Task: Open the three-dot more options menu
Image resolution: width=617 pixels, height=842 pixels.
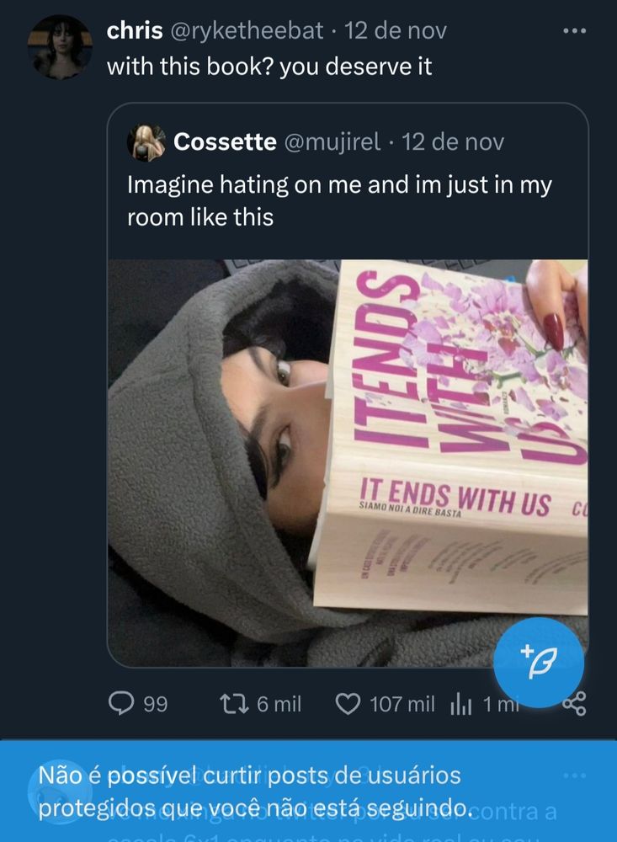Action: coord(575,31)
